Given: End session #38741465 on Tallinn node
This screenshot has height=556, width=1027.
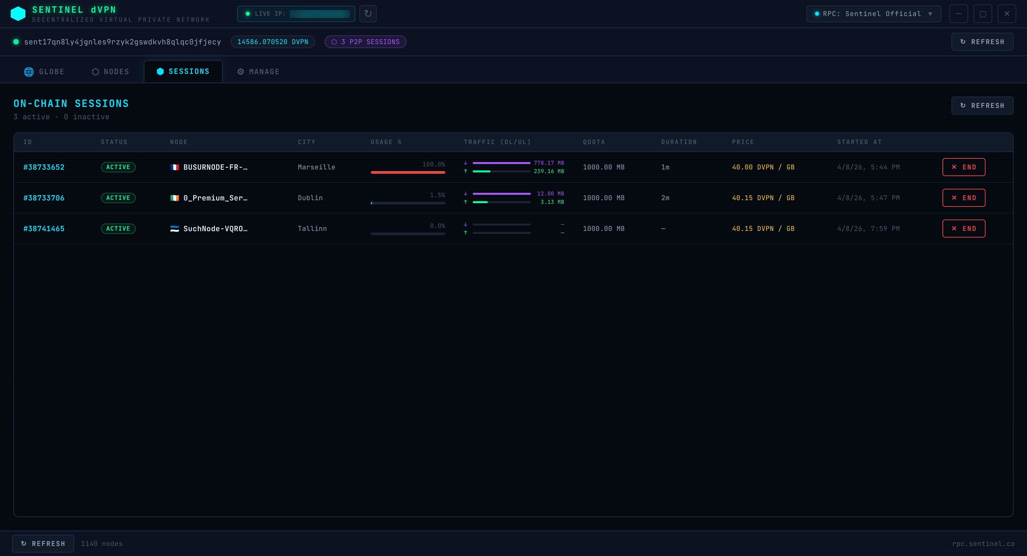Looking at the screenshot, I should (x=963, y=228).
